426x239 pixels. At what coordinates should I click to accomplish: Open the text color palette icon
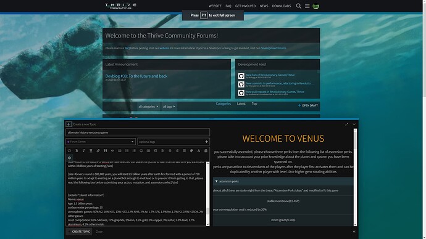point(191,151)
